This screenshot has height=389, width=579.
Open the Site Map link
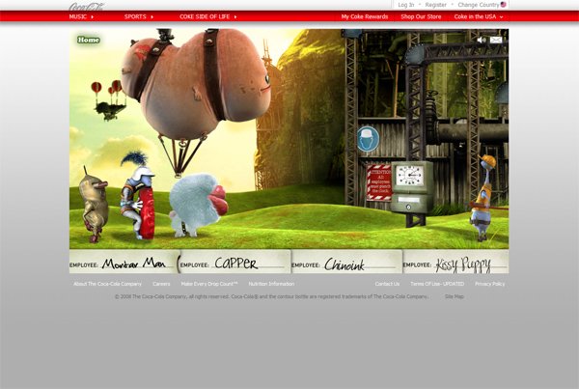pos(455,296)
